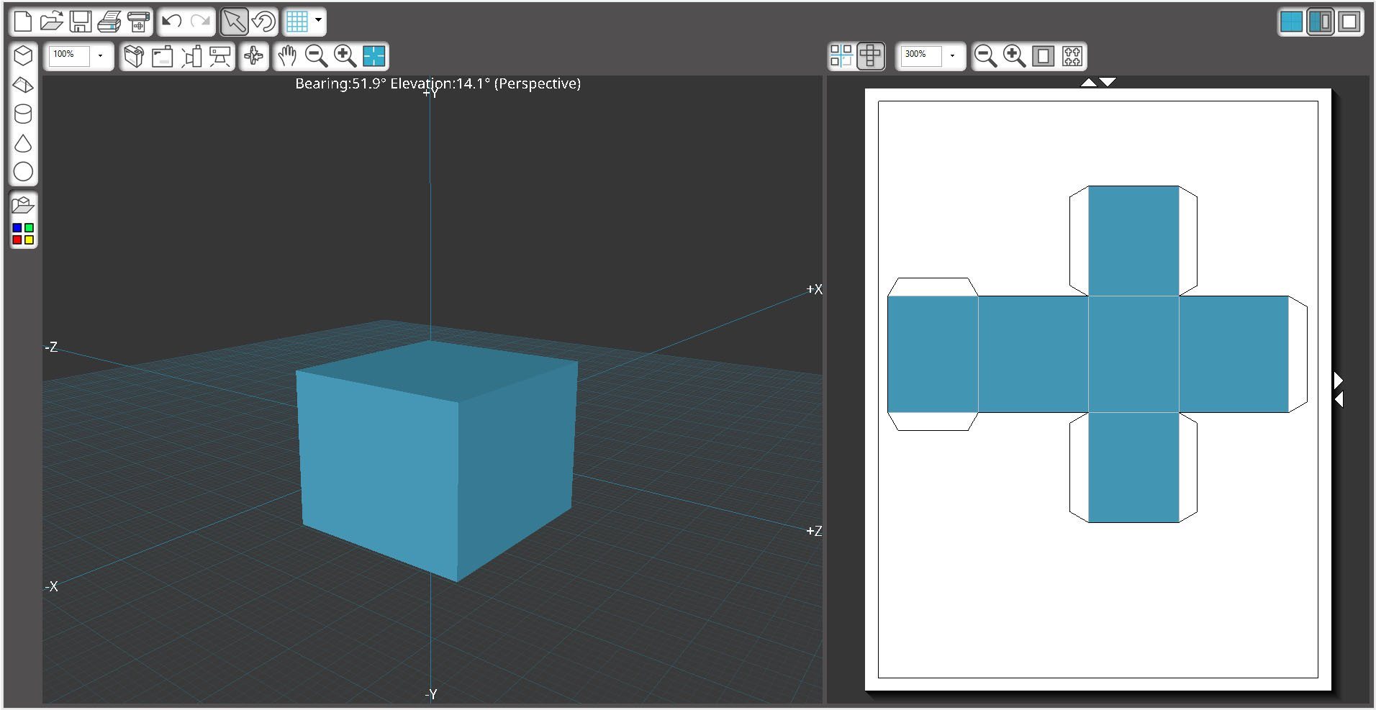Viewport: 1376px width, 710px height.
Task: Show the 3D view only layout
Action: (x=1292, y=22)
